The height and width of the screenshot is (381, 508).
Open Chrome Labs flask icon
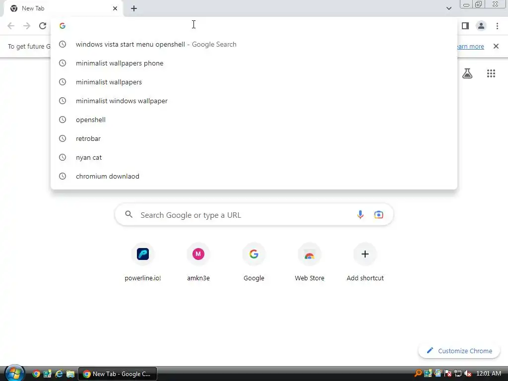[467, 73]
